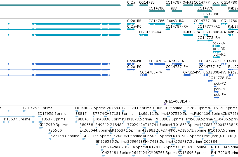Image resolution: width=238 pixels, height=157 pixels.
Task: Click the pck-PD protein feature
Action: [x=215, y=86]
